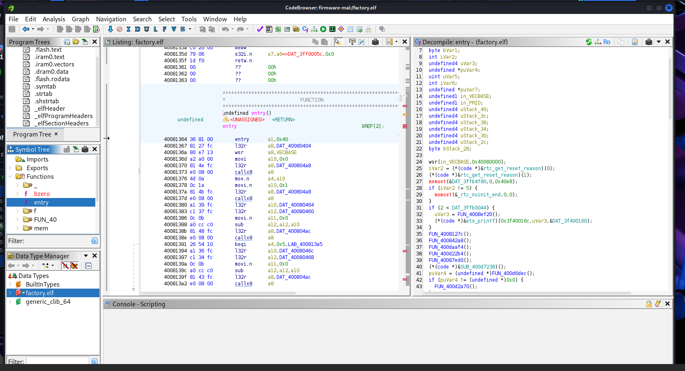Click the Symbol Tree camera icon
The width and height of the screenshot is (685, 371).
[x=85, y=149]
